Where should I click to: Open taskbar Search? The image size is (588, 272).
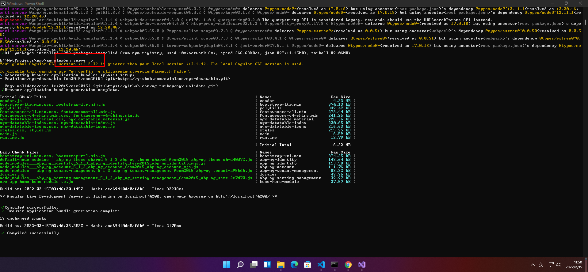(240, 265)
